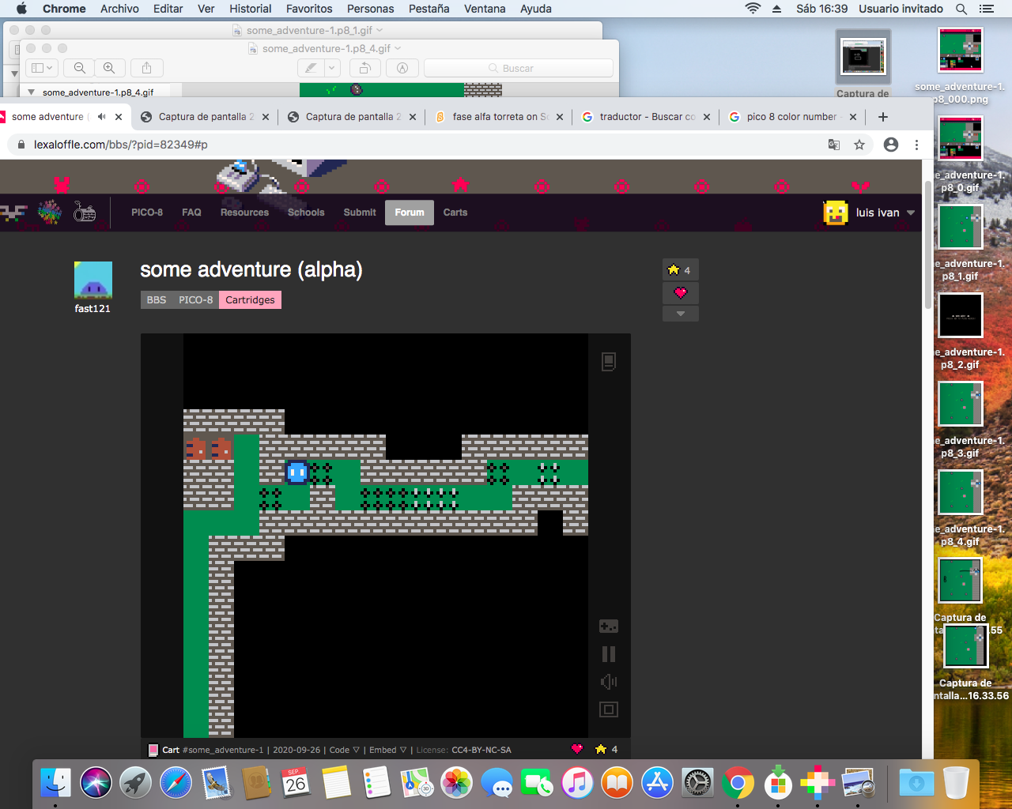Open the Resources page
This screenshot has height=809, width=1012.
(244, 213)
